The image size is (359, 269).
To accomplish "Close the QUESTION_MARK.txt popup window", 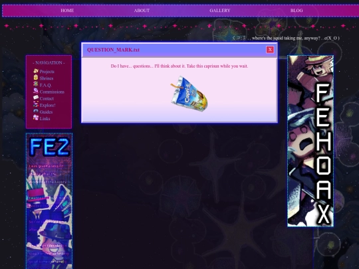I will [270, 50].
